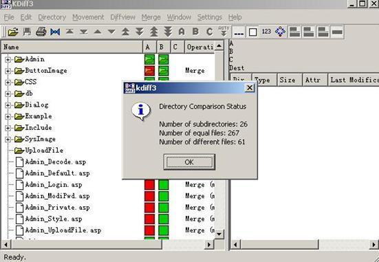
Task: Toggle show whitespace square button
Action: 252,32
